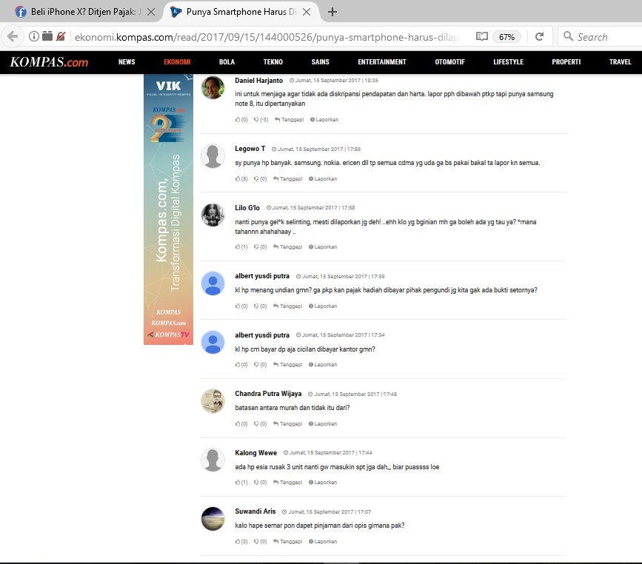Screen dimensions: 642x564
Task: Open site information icon in address bar
Action: pos(34,36)
